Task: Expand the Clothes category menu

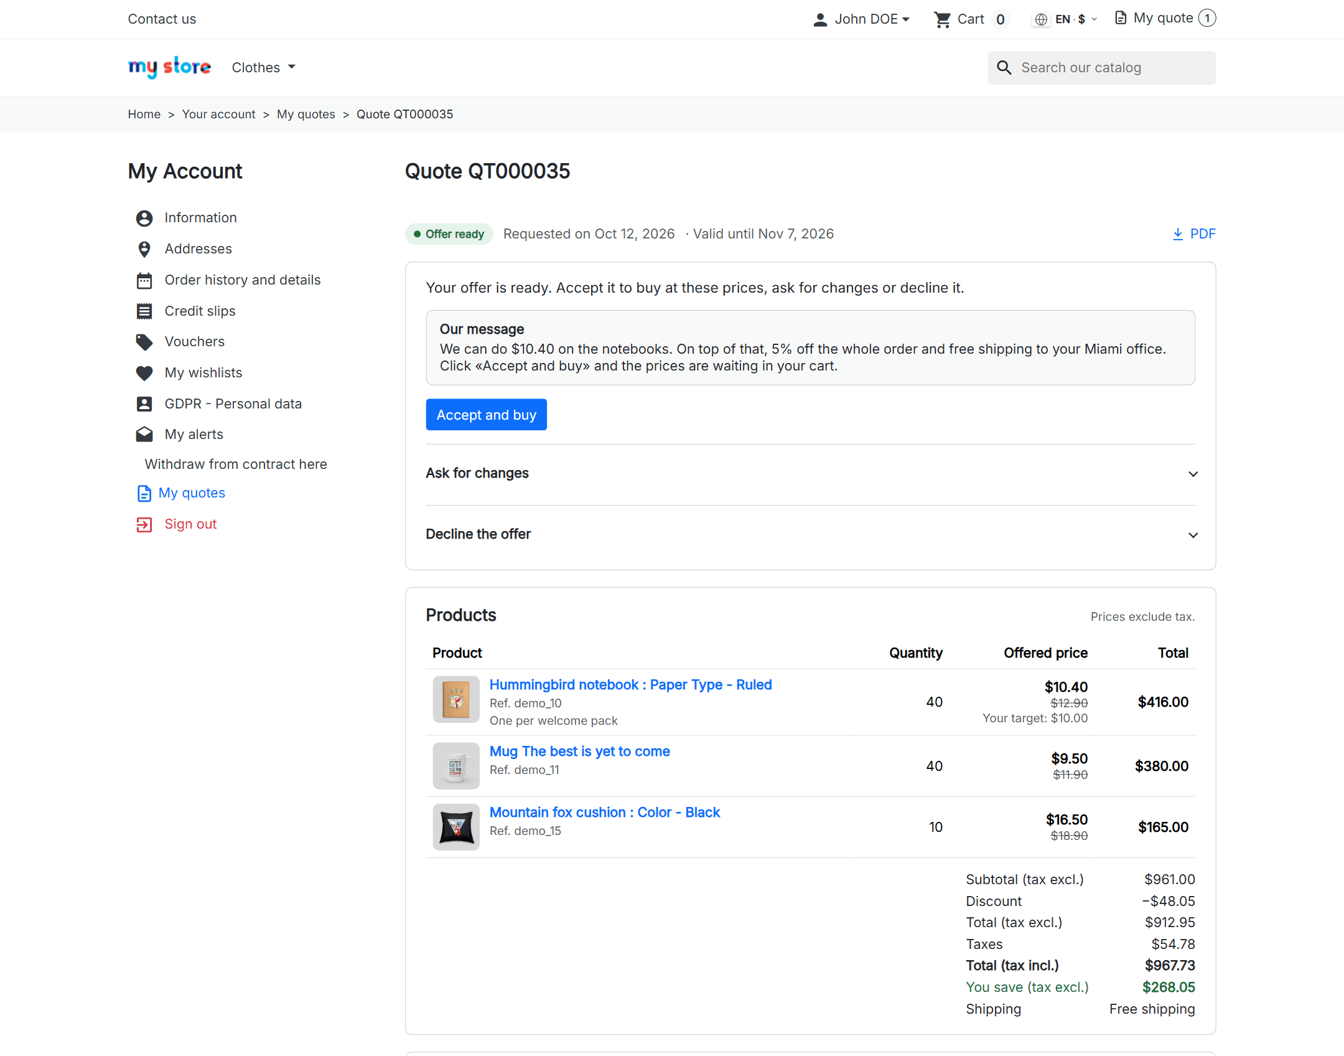Action: pos(263,67)
